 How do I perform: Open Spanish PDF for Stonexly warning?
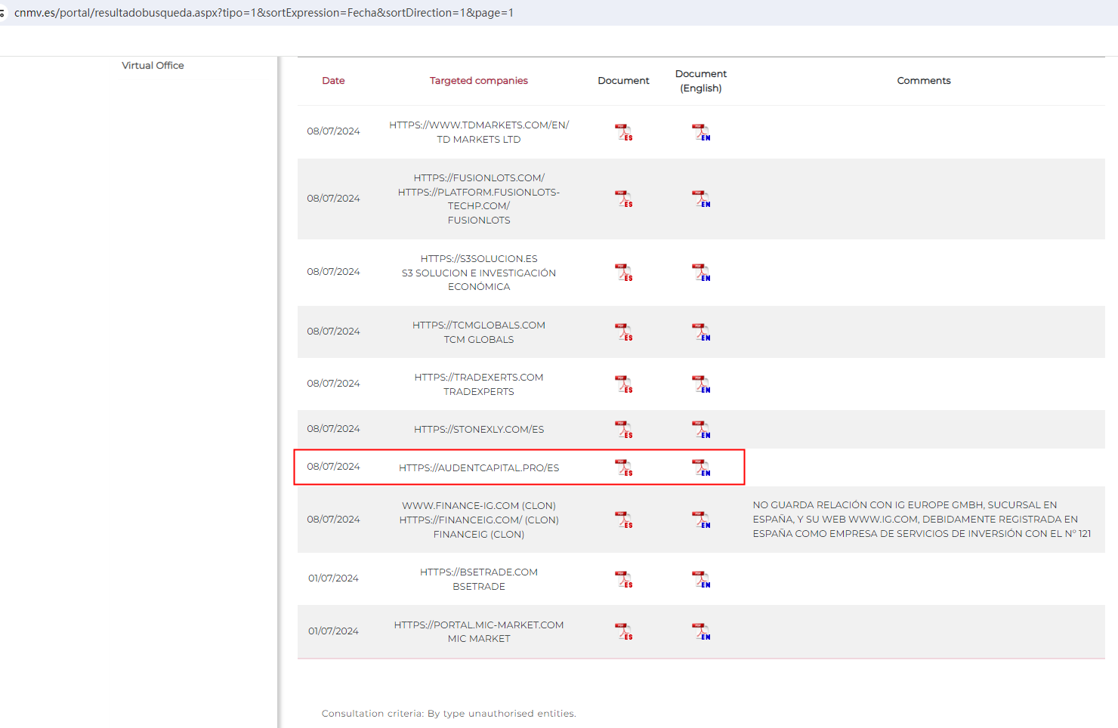pyautogui.click(x=623, y=429)
